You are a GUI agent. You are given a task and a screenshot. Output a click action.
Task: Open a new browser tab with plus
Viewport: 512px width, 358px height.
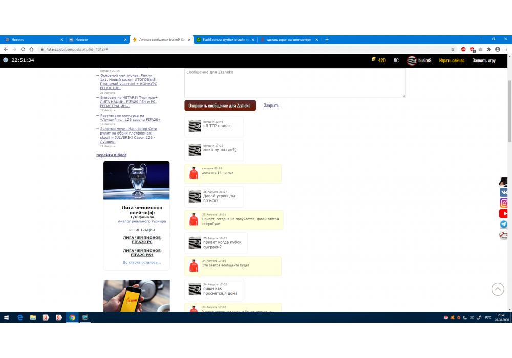[327, 40]
